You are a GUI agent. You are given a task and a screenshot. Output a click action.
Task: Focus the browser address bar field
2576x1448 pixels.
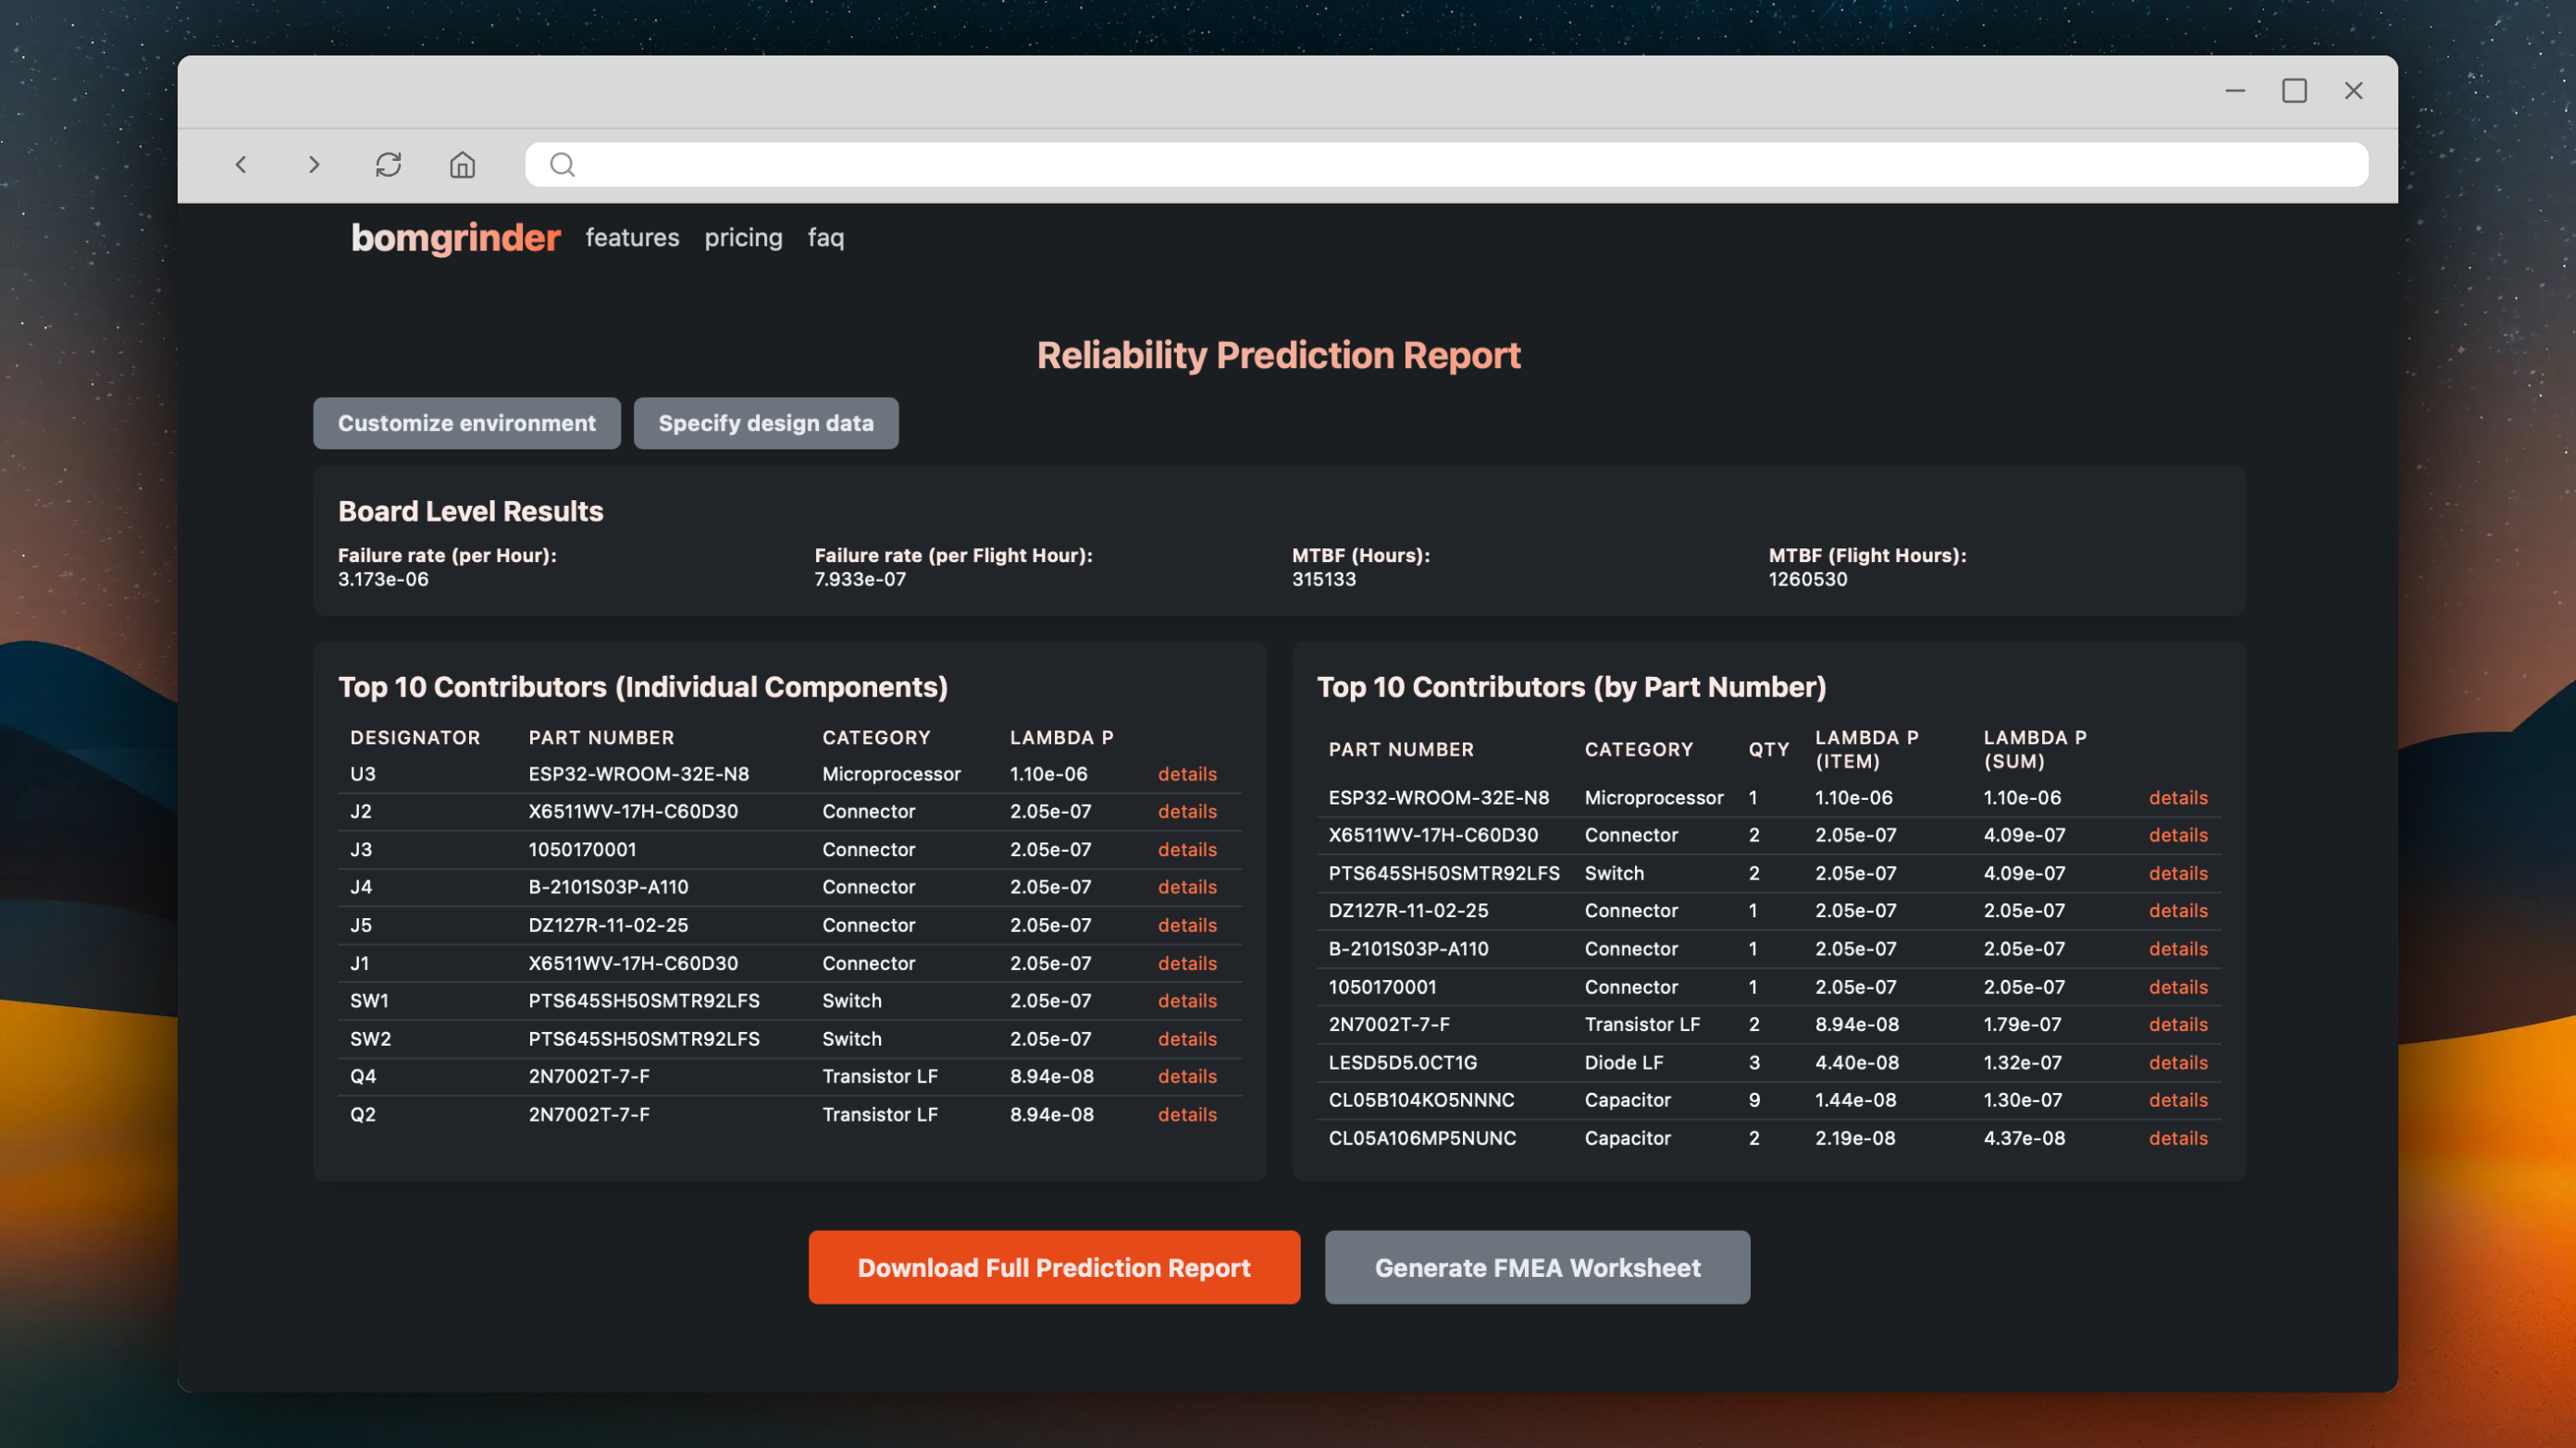click(x=1446, y=165)
